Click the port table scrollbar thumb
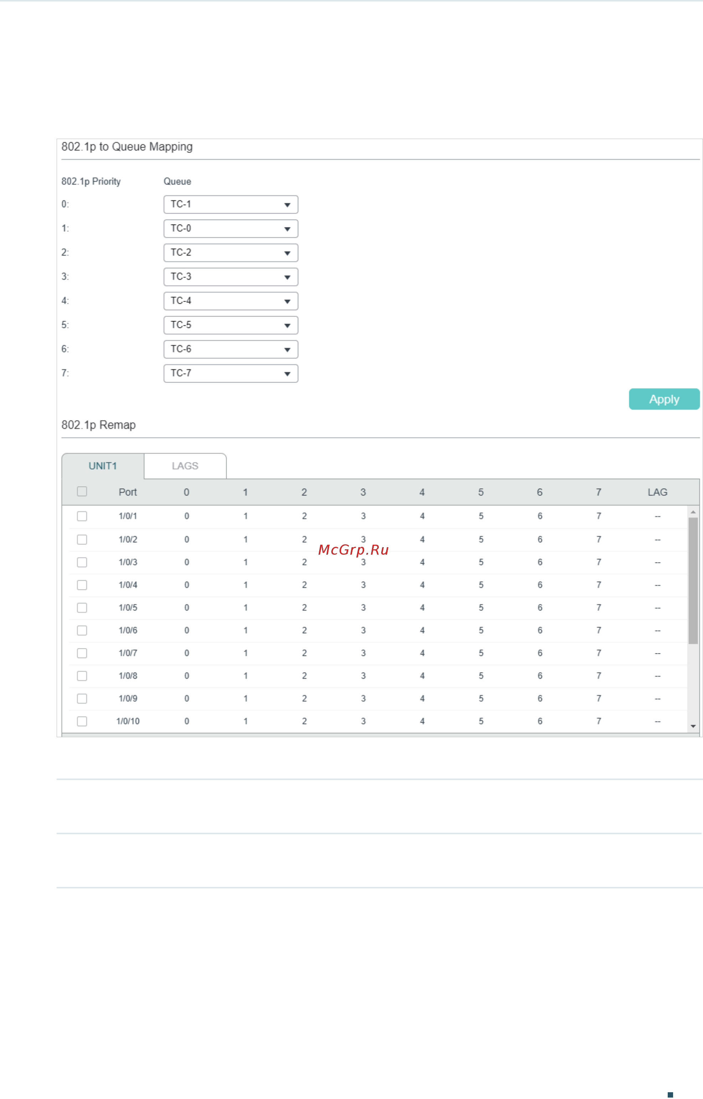Screen dimensions: 703x1099 point(693,581)
